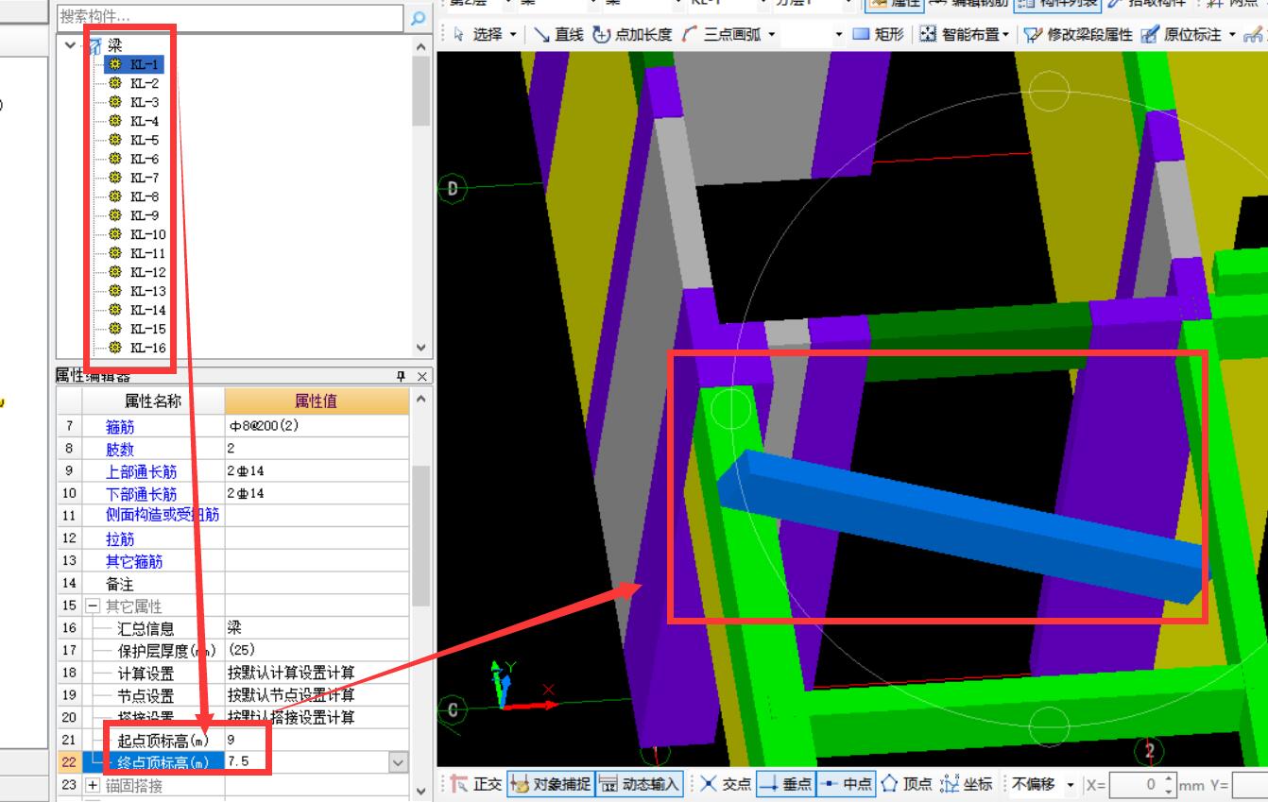The height and width of the screenshot is (802, 1268).
Task: Toggle 顶点 vertex snap
Action: coord(906,784)
